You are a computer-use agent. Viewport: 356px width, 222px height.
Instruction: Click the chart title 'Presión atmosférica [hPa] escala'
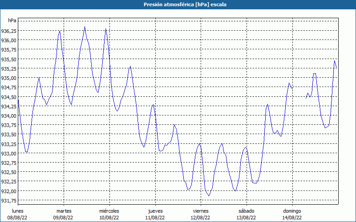coord(185,4)
